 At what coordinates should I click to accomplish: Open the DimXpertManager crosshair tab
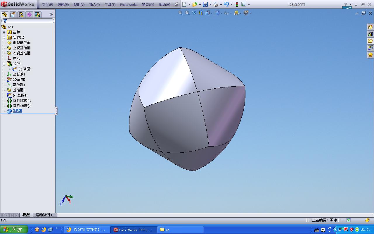click(x=29, y=15)
